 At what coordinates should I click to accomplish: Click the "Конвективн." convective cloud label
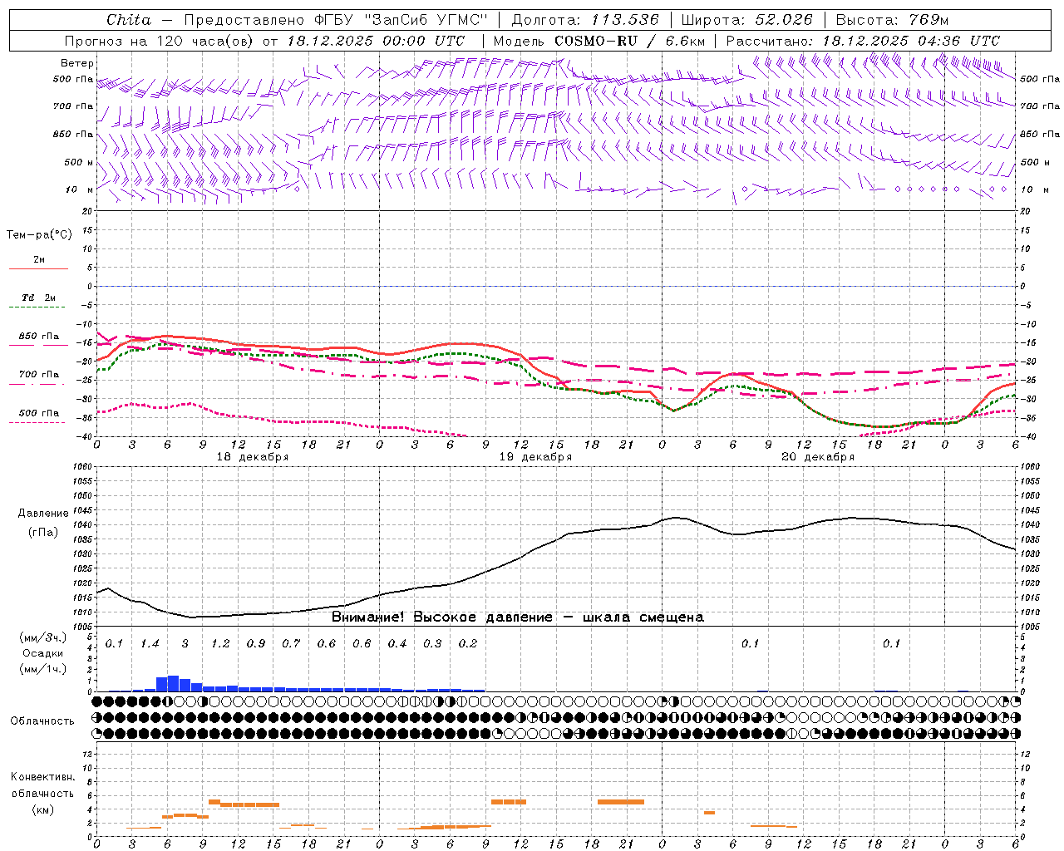[43, 777]
